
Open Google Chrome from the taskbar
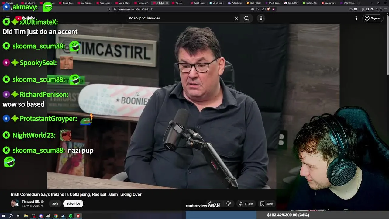(x=56, y=216)
